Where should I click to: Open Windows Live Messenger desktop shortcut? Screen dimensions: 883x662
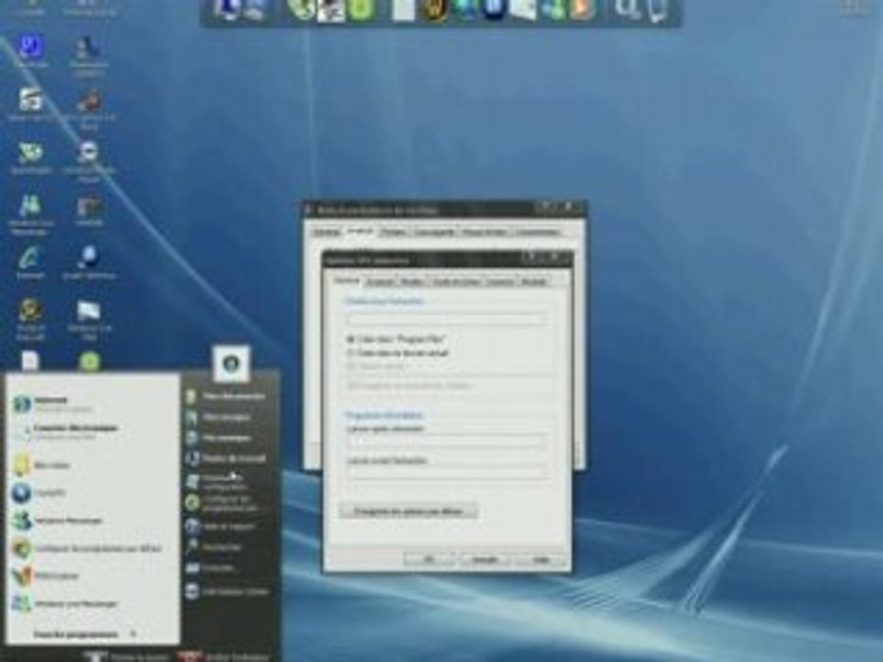click(x=29, y=212)
